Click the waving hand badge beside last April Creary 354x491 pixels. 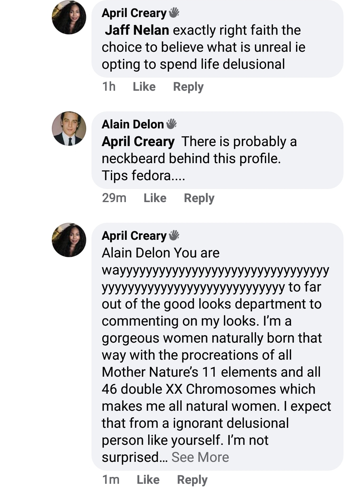coord(174,236)
